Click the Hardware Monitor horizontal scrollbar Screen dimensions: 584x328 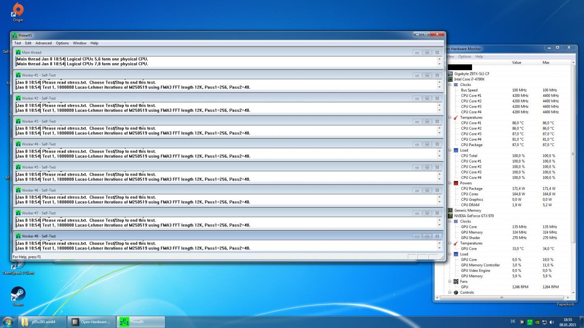[502, 298]
